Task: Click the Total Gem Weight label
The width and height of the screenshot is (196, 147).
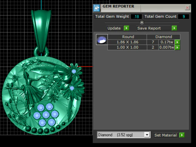Action: click(112, 16)
